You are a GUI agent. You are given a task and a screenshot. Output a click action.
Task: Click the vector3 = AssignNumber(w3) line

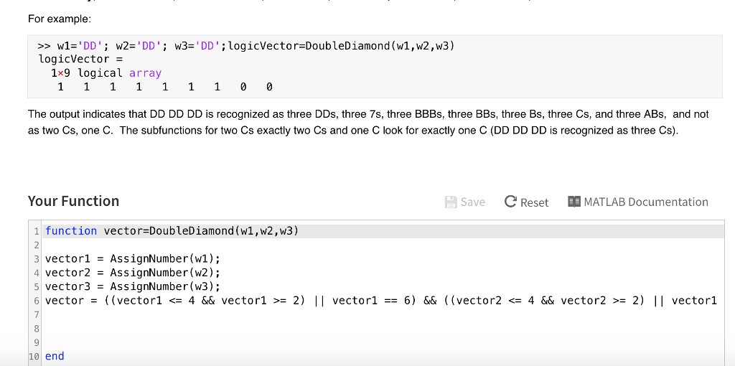[x=133, y=286]
